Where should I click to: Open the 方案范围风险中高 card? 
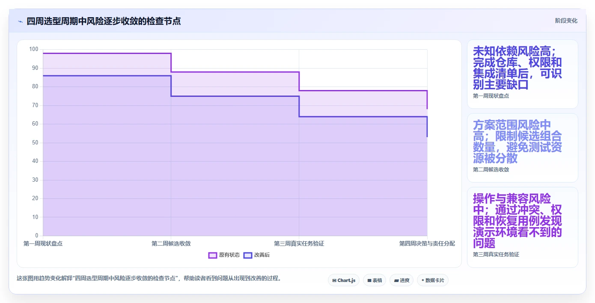tap(522, 148)
